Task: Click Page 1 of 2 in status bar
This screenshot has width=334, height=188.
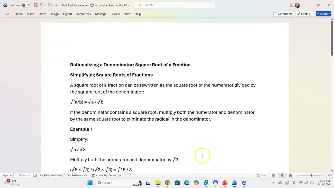Action: (8, 175)
